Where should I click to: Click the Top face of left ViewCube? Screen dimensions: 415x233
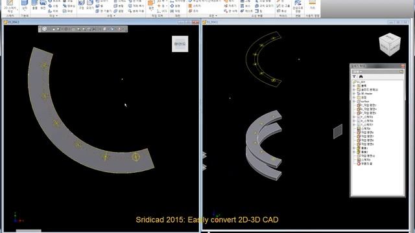click(x=180, y=44)
